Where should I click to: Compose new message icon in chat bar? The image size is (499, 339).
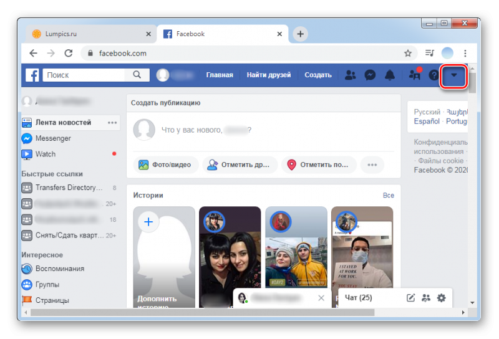click(x=410, y=298)
